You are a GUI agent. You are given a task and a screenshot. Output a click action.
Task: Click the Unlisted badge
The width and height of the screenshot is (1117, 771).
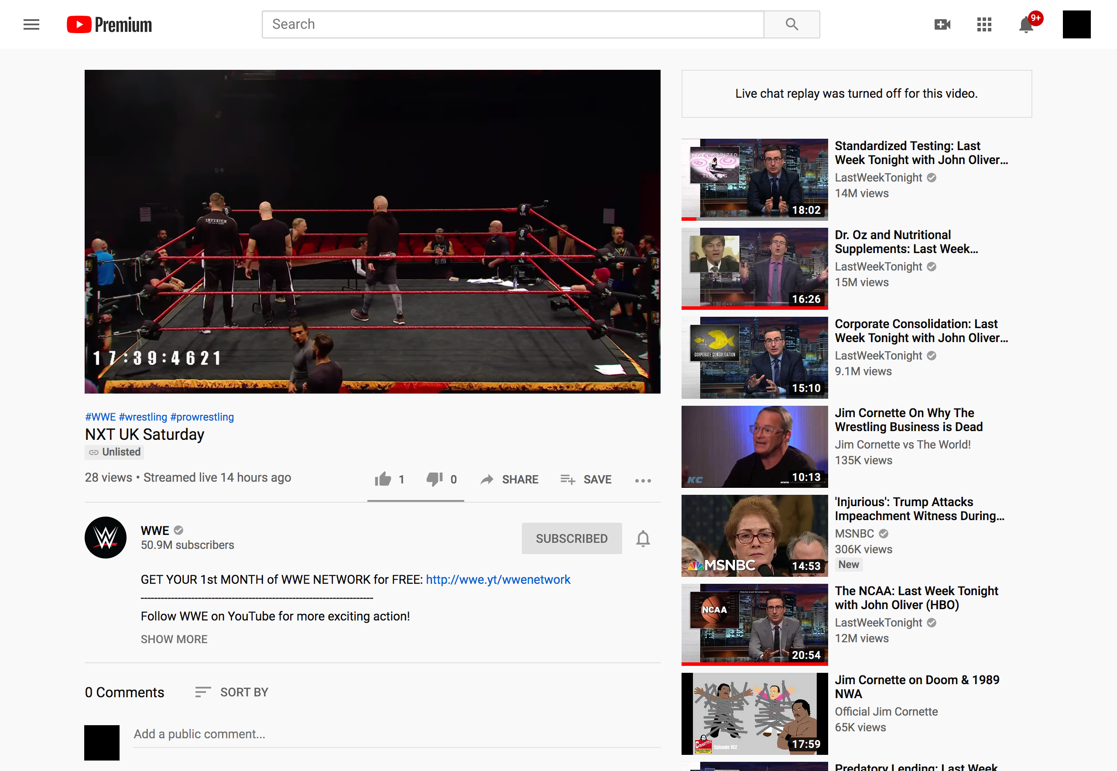click(114, 452)
